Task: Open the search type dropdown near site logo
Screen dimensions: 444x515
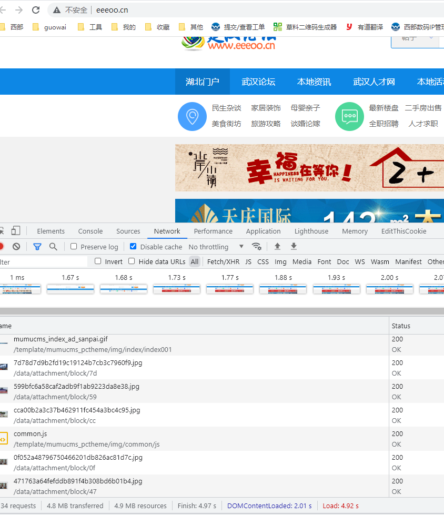Action: (416, 38)
